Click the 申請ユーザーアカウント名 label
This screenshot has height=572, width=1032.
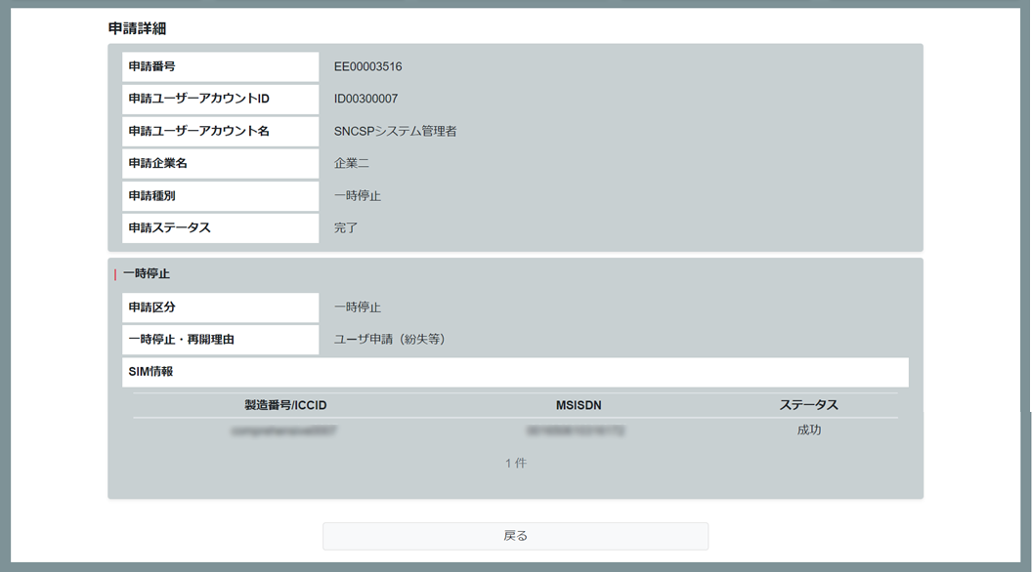pyautogui.click(x=221, y=131)
